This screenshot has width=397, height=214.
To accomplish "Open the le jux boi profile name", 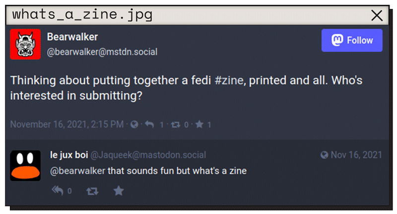I will (69, 155).
